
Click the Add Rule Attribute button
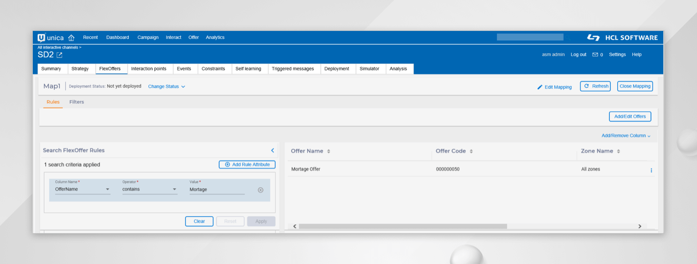pos(247,165)
